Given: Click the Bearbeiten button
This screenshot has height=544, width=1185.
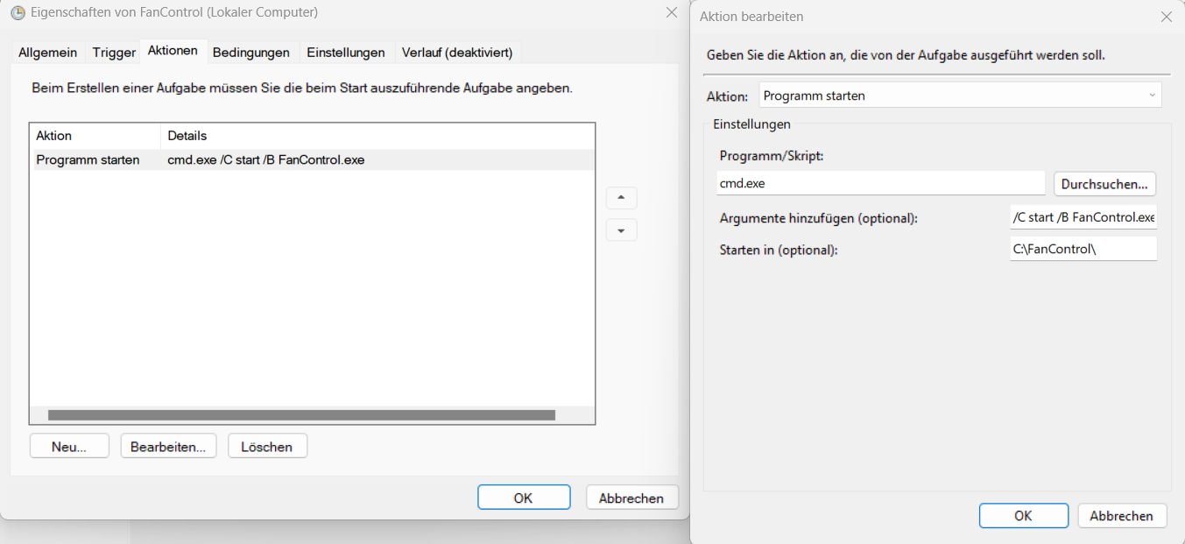Looking at the screenshot, I should click(168, 445).
